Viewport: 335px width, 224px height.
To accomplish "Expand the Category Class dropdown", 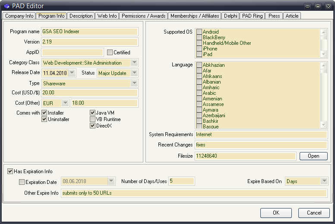I will point(134,62).
